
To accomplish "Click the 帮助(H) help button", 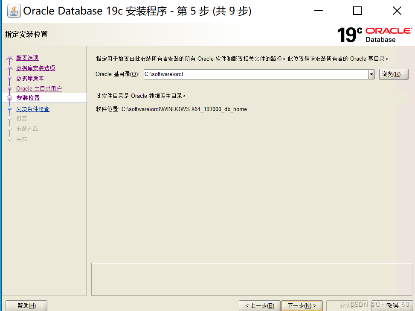I will (26, 306).
